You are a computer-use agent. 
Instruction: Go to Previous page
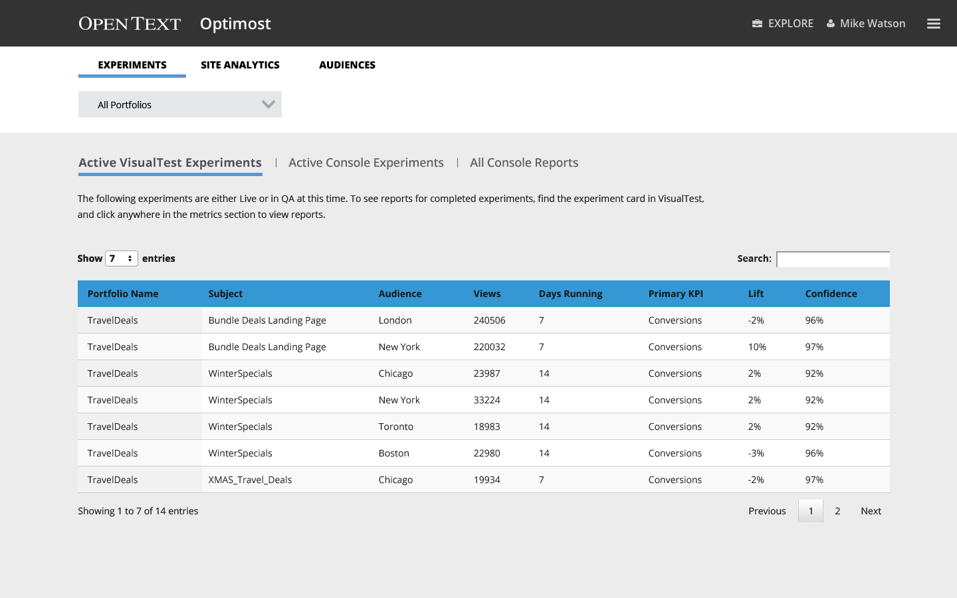pos(767,511)
